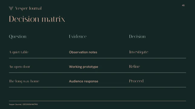Click the Refine decision cell

point(134,67)
